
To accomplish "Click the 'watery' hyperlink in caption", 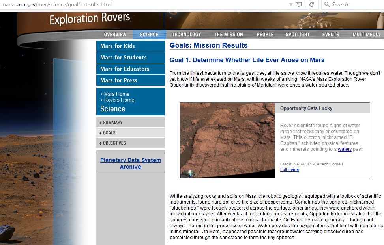I will click(x=345, y=149).
